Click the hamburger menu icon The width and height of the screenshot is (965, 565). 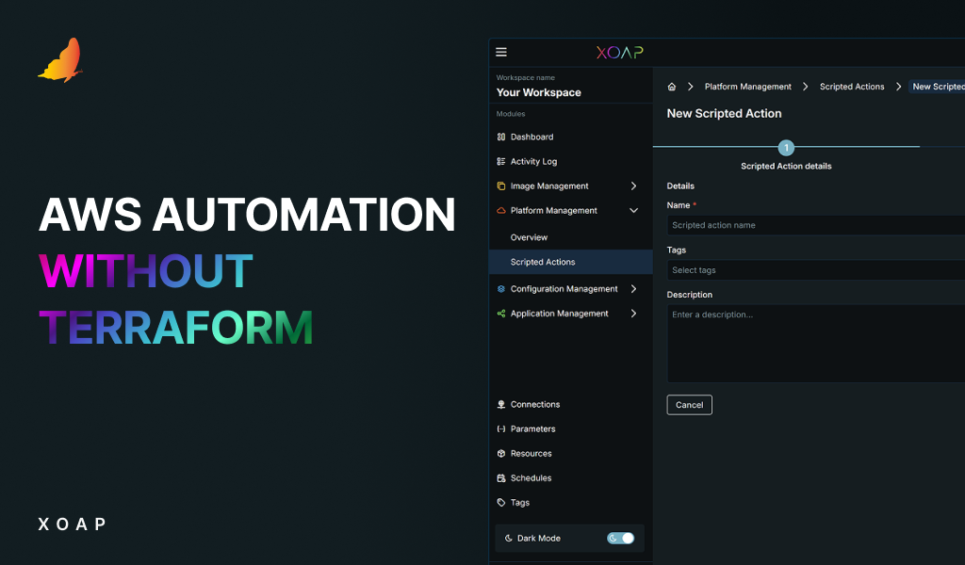[501, 52]
